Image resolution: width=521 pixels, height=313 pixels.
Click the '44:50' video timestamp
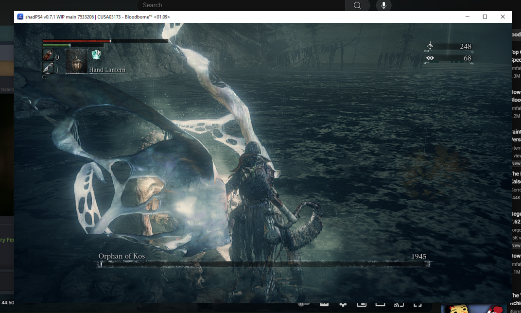(x=8, y=302)
